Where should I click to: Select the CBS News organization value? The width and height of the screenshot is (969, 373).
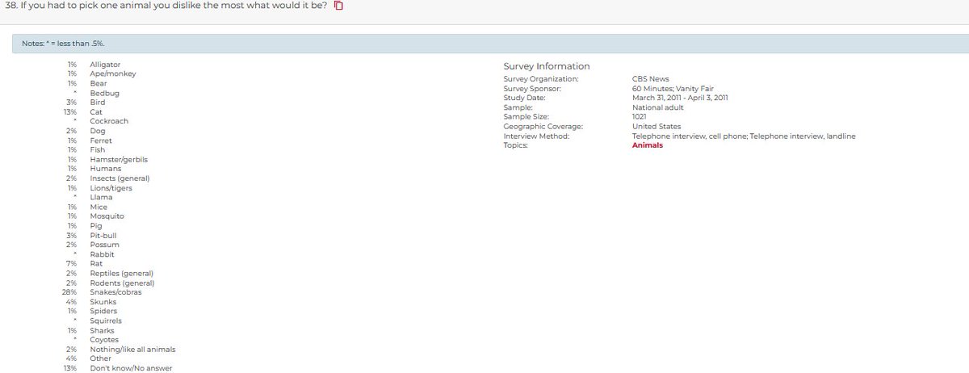(x=651, y=79)
